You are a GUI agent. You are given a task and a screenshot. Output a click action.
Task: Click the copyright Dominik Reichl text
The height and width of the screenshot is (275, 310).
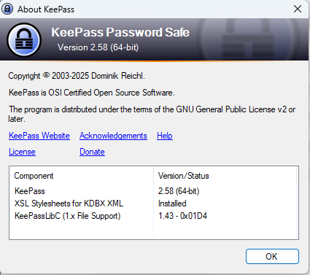pyautogui.click(x=77, y=76)
